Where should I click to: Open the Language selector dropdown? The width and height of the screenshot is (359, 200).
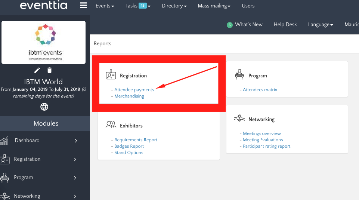[321, 24]
